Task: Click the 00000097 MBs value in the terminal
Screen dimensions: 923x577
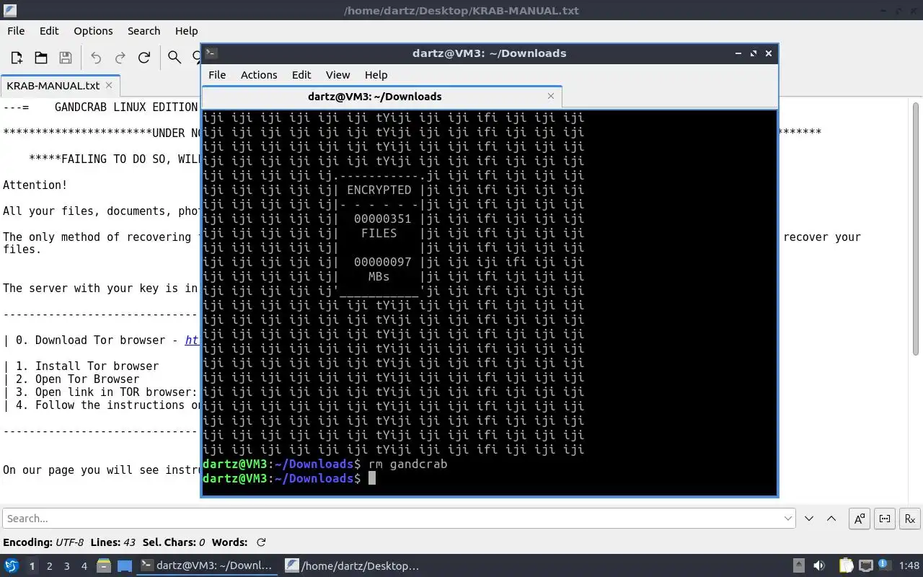Action: point(382,262)
